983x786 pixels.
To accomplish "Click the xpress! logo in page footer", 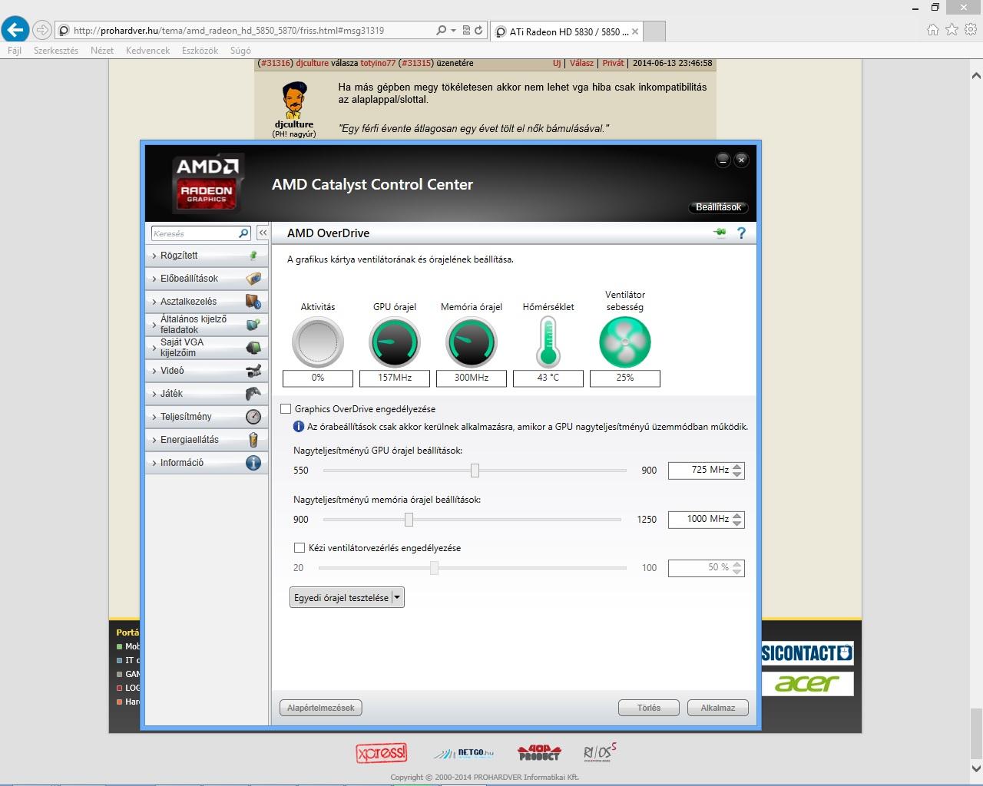I will (382, 752).
